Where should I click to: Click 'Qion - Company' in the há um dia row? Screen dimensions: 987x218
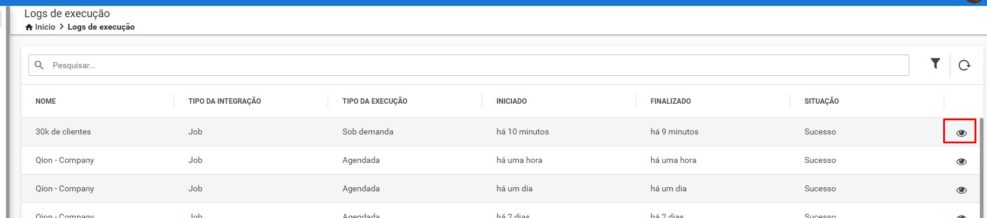pyautogui.click(x=65, y=188)
